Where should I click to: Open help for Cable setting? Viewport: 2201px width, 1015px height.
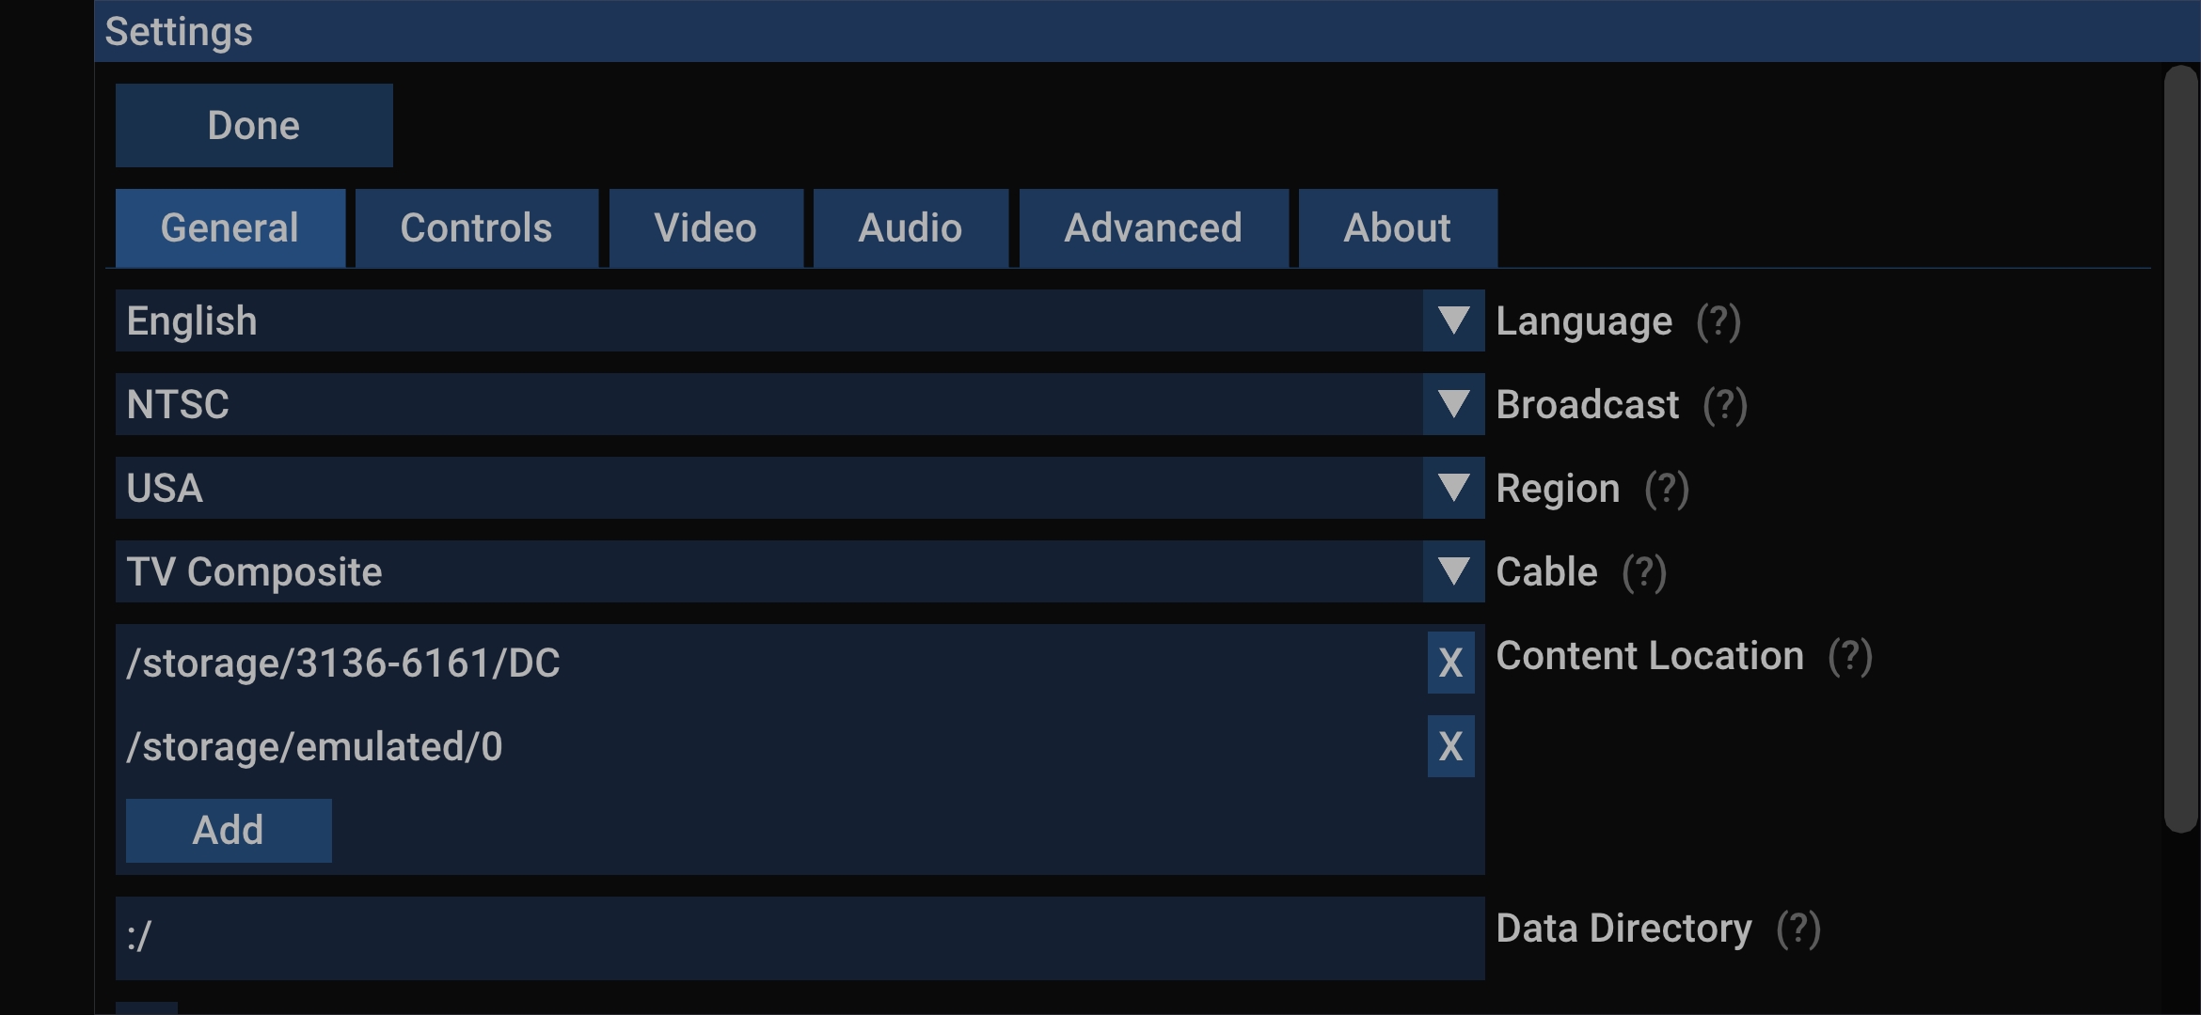1642,571
